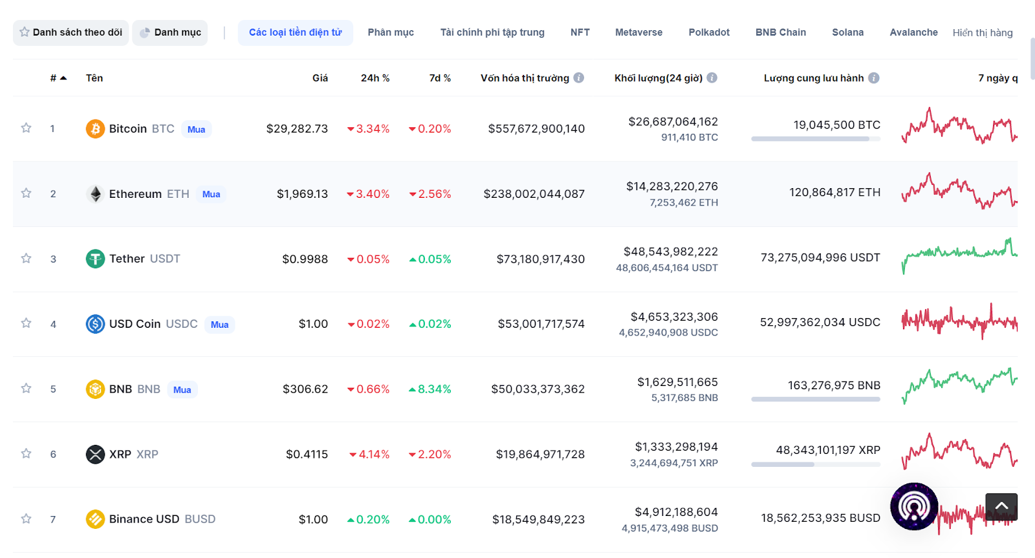The height and width of the screenshot is (558, 1035).
Task: Select Các loại tiền điện tử tab
Action: click(296, 32)
